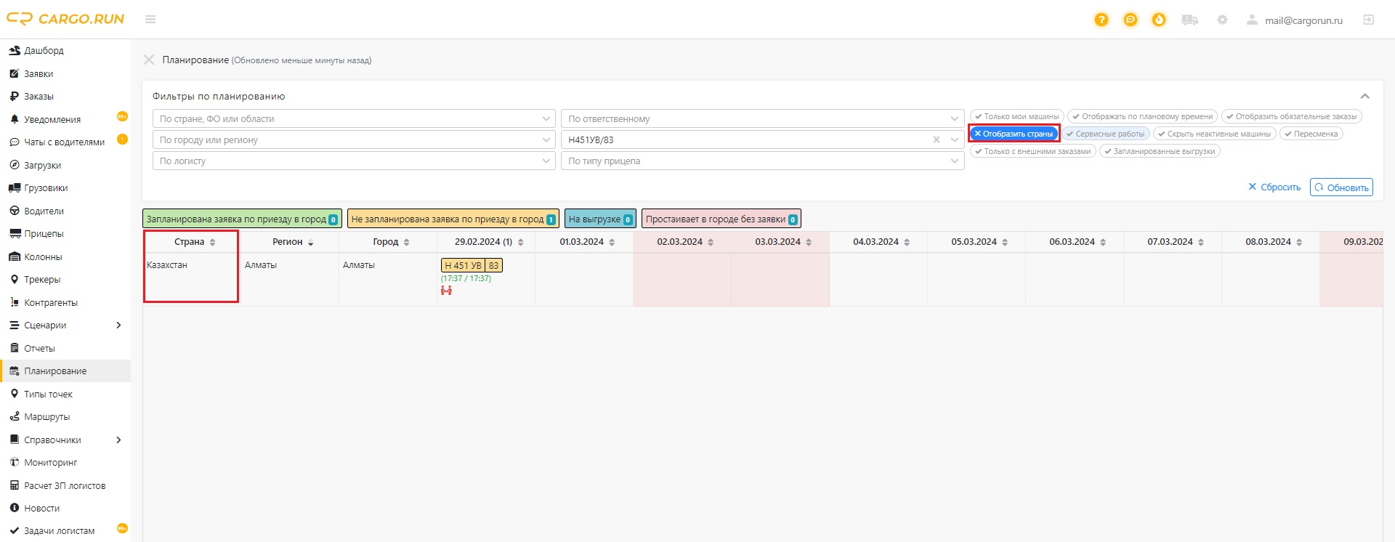Open Грузовики in the sidebar menu
1395x542 pixels.
click(x=46, y=188)
